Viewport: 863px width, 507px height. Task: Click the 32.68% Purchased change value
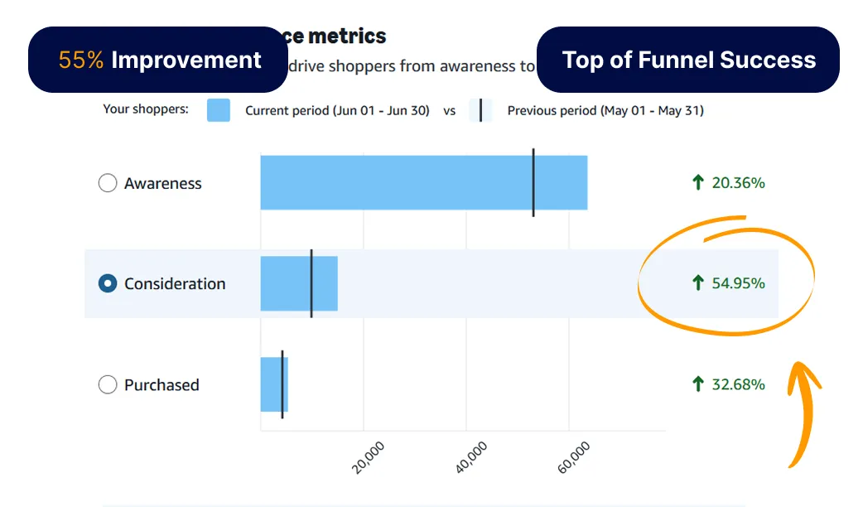738,384
